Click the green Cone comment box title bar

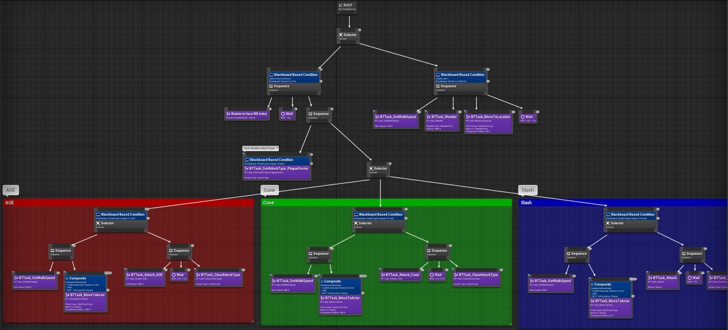(387, 203)
